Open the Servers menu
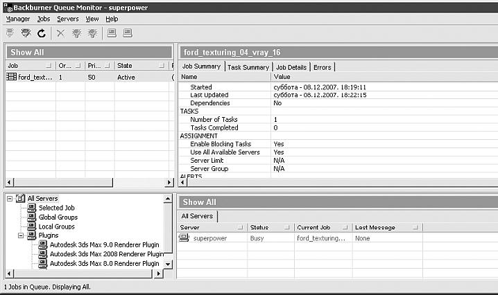This screenshot has width=498, height=295. (x=68, y=19)
